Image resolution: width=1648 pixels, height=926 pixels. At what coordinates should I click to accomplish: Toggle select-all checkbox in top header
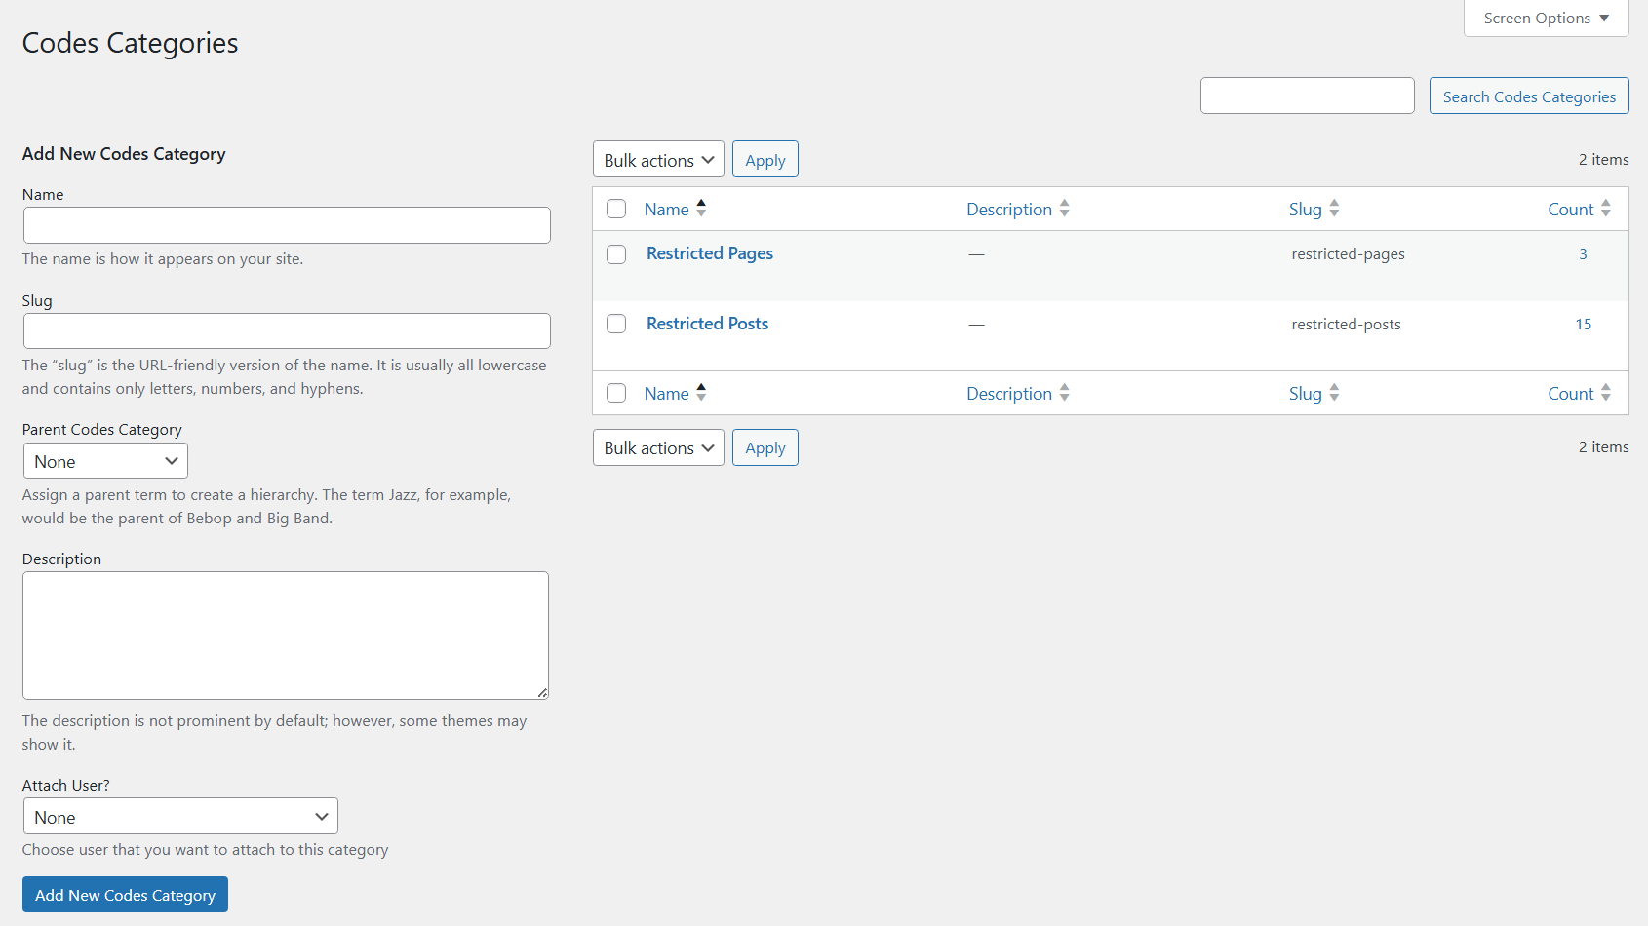coord(616,209)
